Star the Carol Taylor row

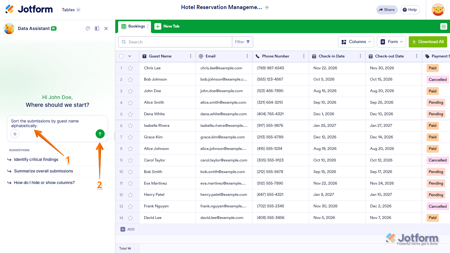[x=130, y=161]
